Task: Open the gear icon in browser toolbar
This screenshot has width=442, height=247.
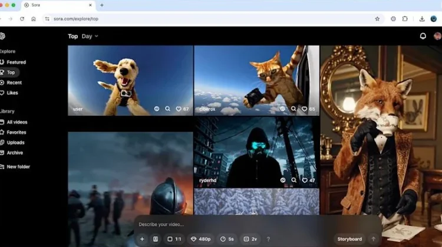Action: coord(393,19)
